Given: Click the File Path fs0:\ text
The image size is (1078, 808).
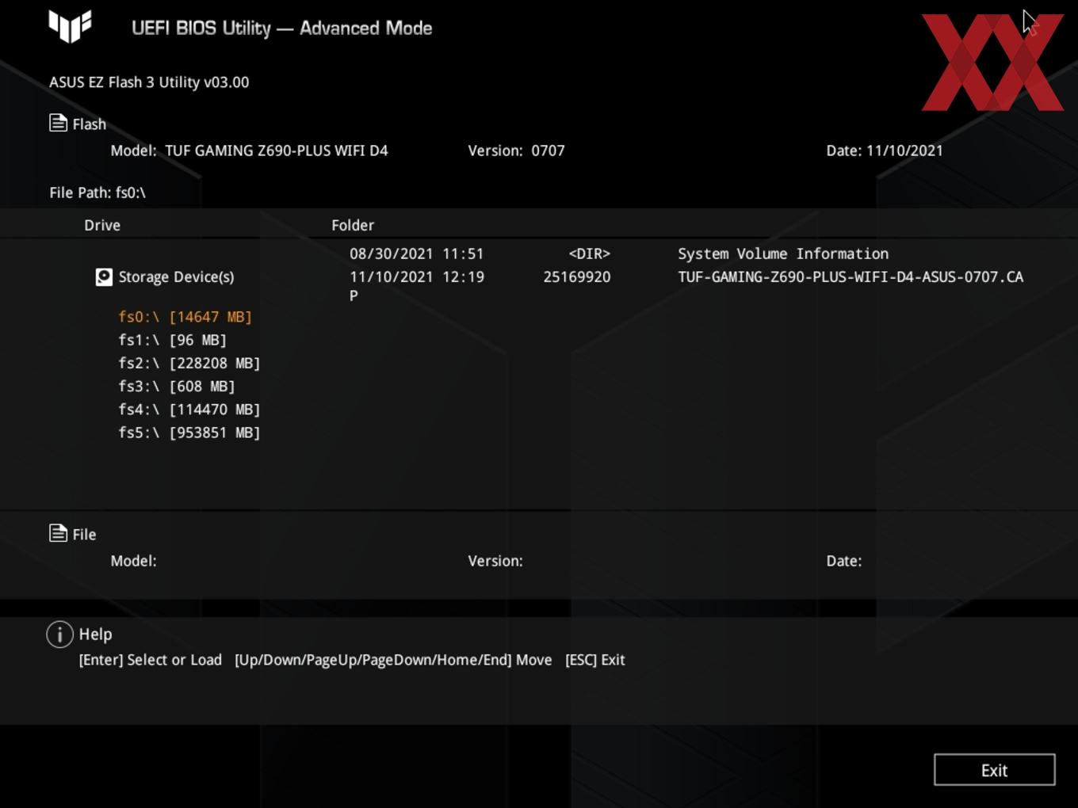Looking at the screenshot, I should (x=97, y=192).
